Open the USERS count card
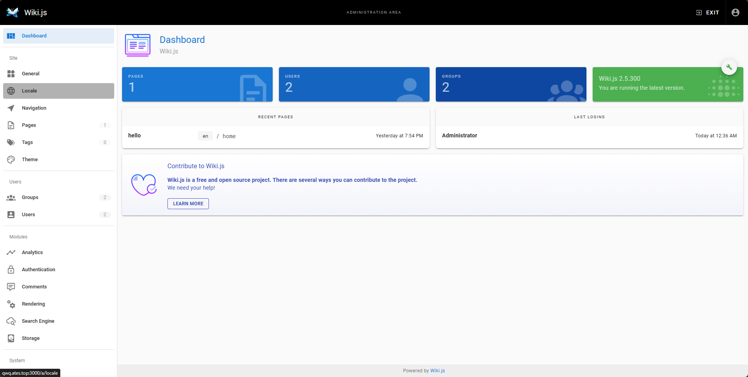The image size is (748, 377). click(x=354, y=84)
